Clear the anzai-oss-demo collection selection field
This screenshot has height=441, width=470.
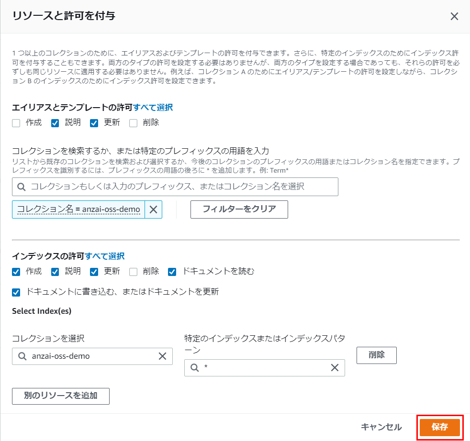click(162, 356)
